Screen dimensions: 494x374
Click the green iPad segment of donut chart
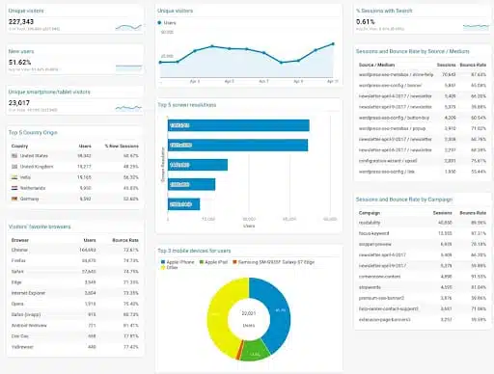pyautogui.click(x=256, y=351)
